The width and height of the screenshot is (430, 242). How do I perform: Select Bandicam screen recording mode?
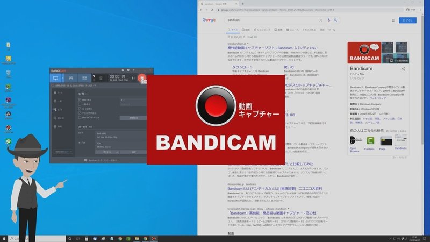[56, 78]
